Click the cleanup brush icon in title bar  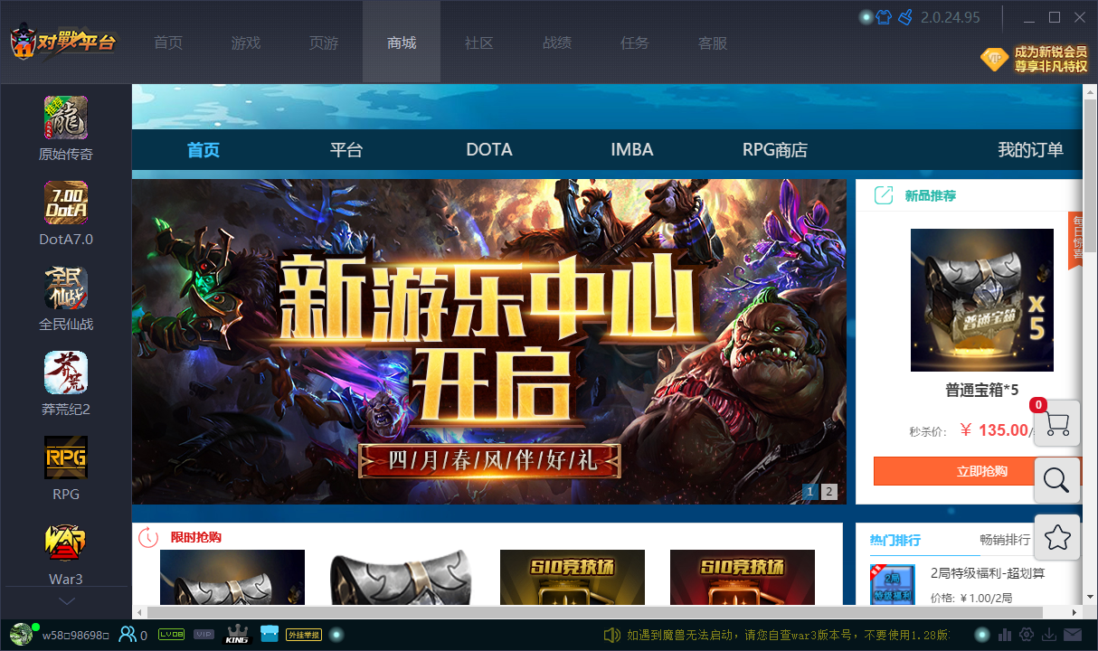click(904, 17)
